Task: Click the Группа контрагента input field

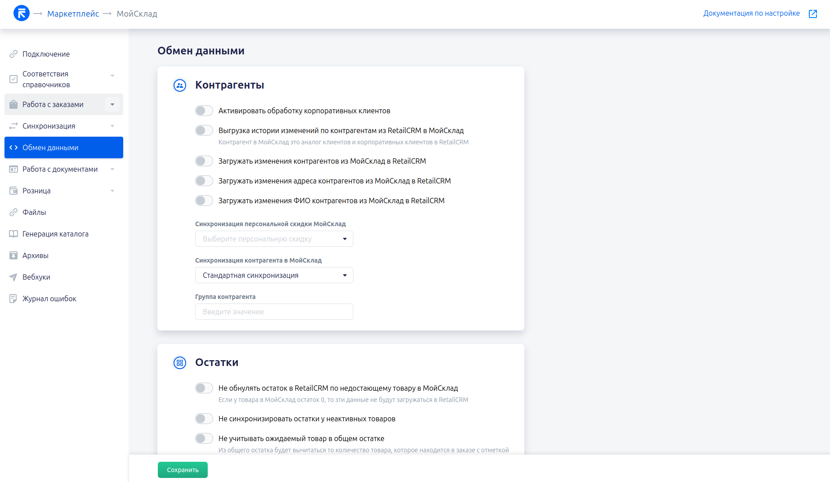Action: click(x=274, y=312)
